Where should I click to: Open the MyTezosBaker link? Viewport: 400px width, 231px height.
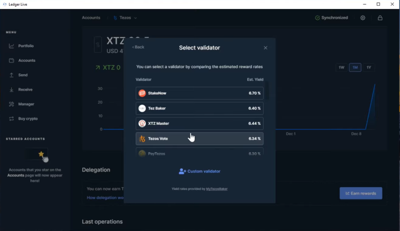216,189
